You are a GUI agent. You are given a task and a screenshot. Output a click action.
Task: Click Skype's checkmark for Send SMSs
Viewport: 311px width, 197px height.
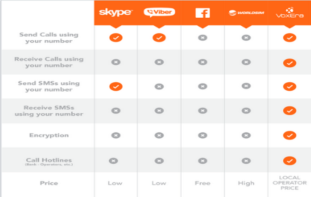tap(116, 86)
